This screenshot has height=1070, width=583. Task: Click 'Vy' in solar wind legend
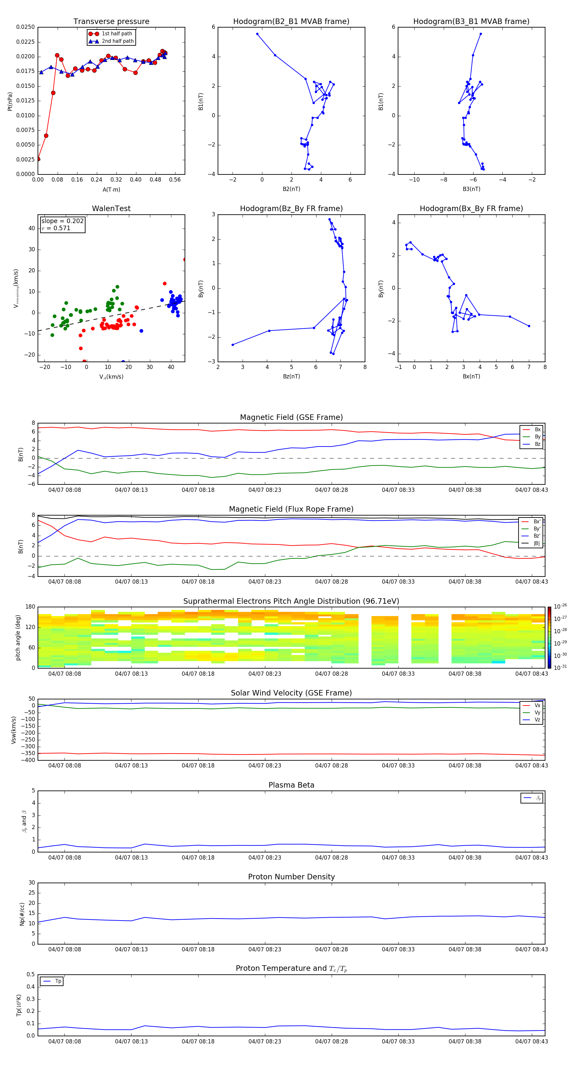click(532, 712)
